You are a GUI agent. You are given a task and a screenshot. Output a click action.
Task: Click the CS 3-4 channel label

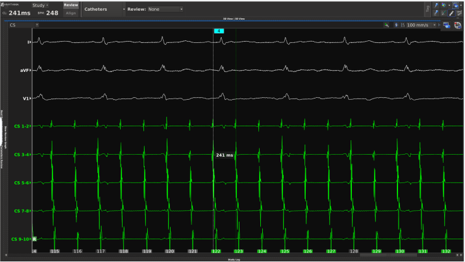tap(21, 154)
